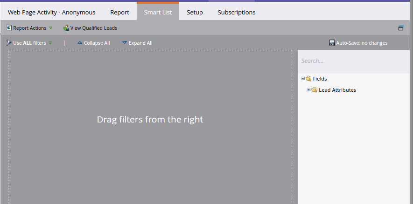Expand the Lead Attributes node

pyautogui.click(x=308, y=90)
